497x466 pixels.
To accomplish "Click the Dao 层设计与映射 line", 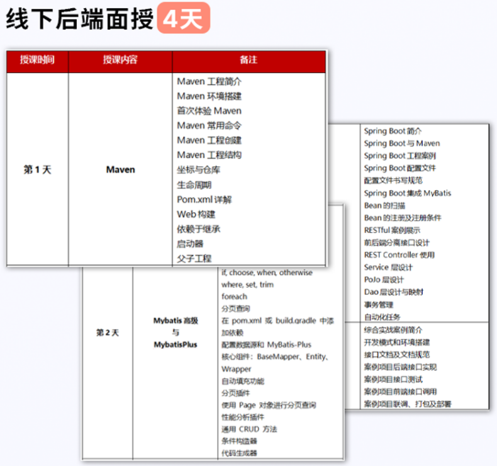I will (x=394, y=292).
